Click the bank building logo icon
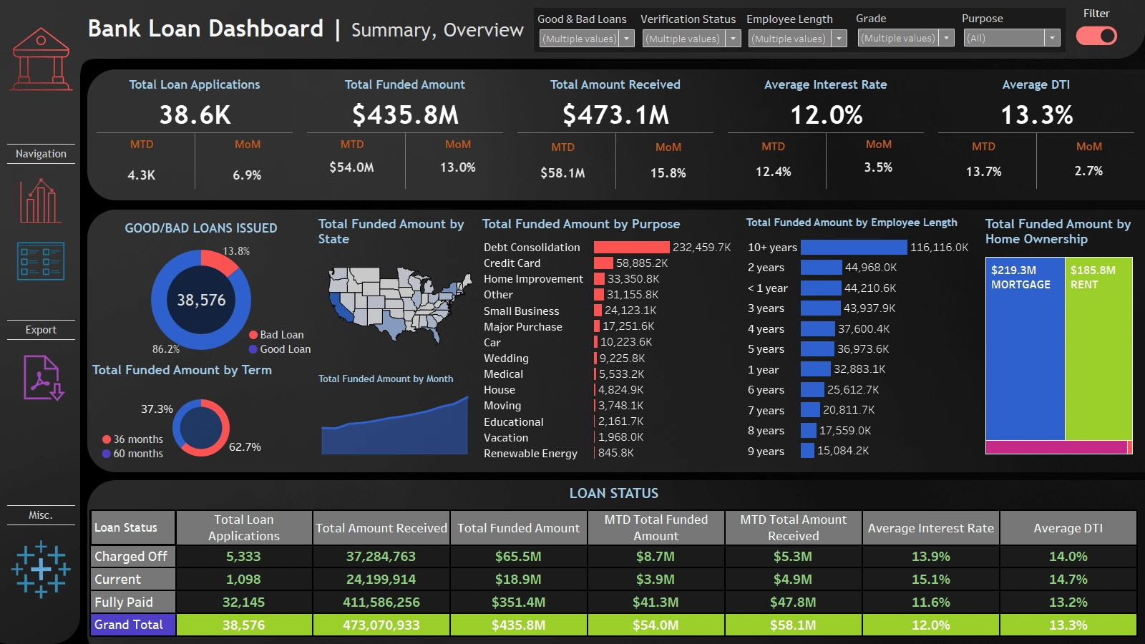This screenshot has height=644, width=1145. [x=41, y=59]
